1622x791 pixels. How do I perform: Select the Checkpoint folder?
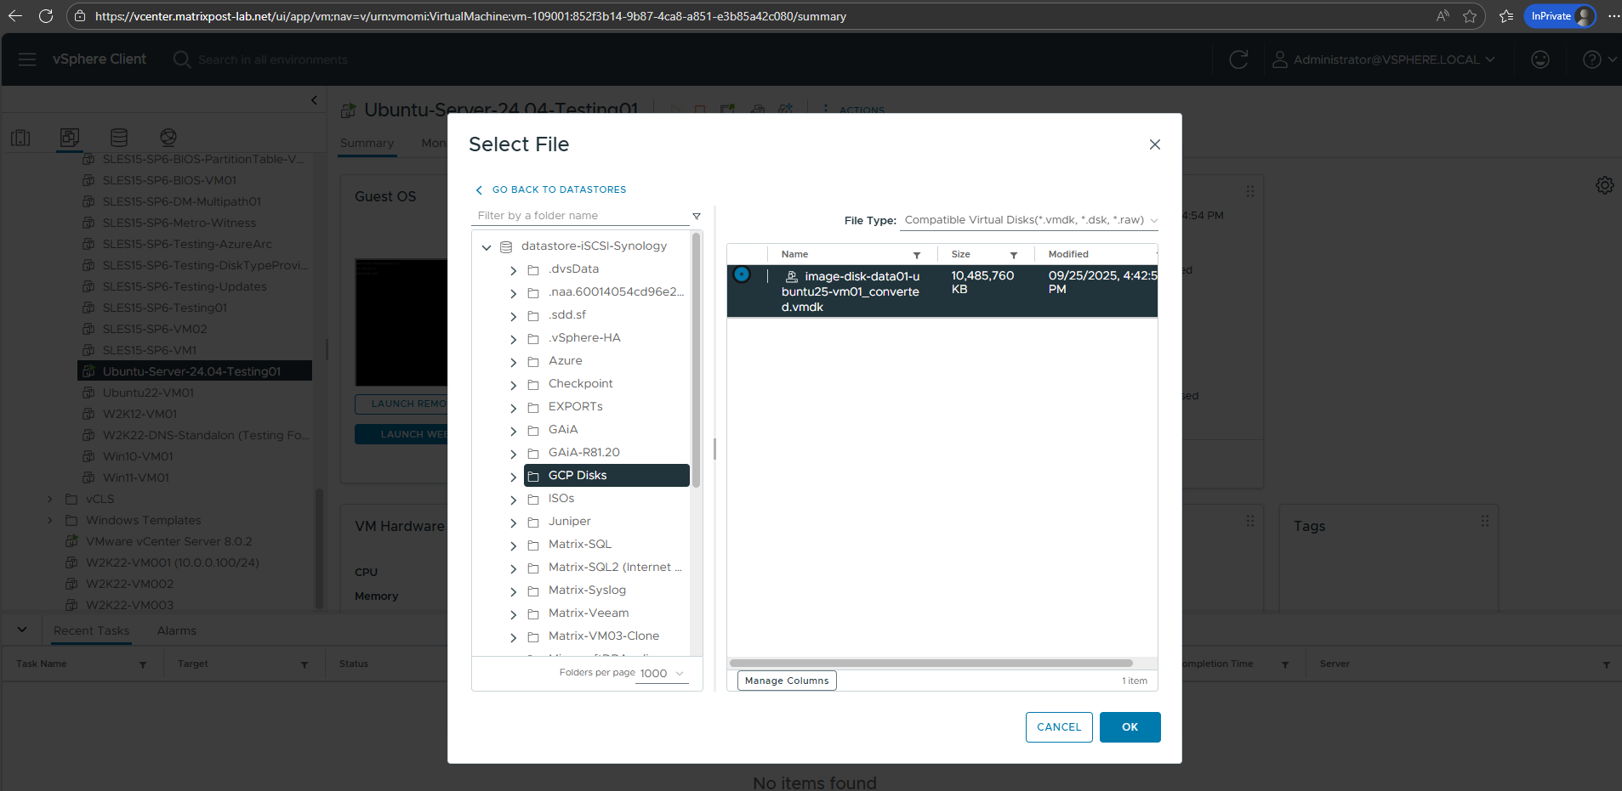[580, 384]
